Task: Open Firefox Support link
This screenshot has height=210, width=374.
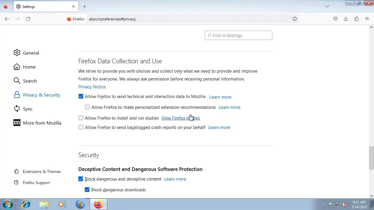Action: 36,183
